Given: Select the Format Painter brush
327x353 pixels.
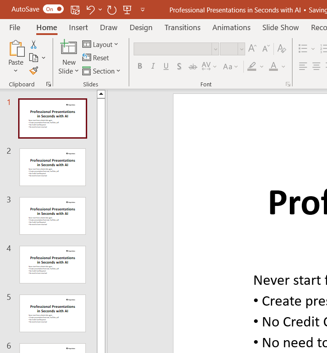Looking at the screenshot, I should click(x=34, y=70).
